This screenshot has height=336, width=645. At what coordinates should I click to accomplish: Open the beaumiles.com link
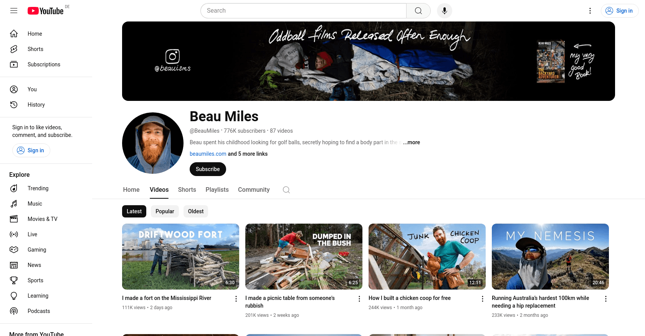pyautogui.click(x=208, y=154)
